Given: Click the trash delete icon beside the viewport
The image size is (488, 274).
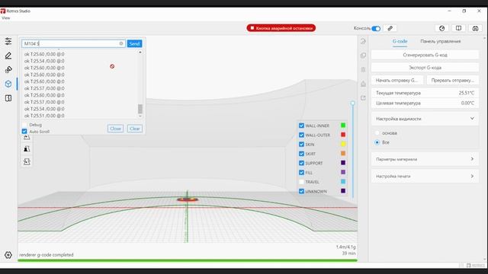Looking at the screenshot, I should click(x=363, y=69).
